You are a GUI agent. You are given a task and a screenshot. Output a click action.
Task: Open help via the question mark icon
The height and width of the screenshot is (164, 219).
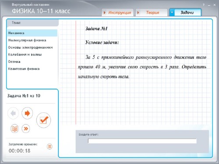(x=204, y=5)
